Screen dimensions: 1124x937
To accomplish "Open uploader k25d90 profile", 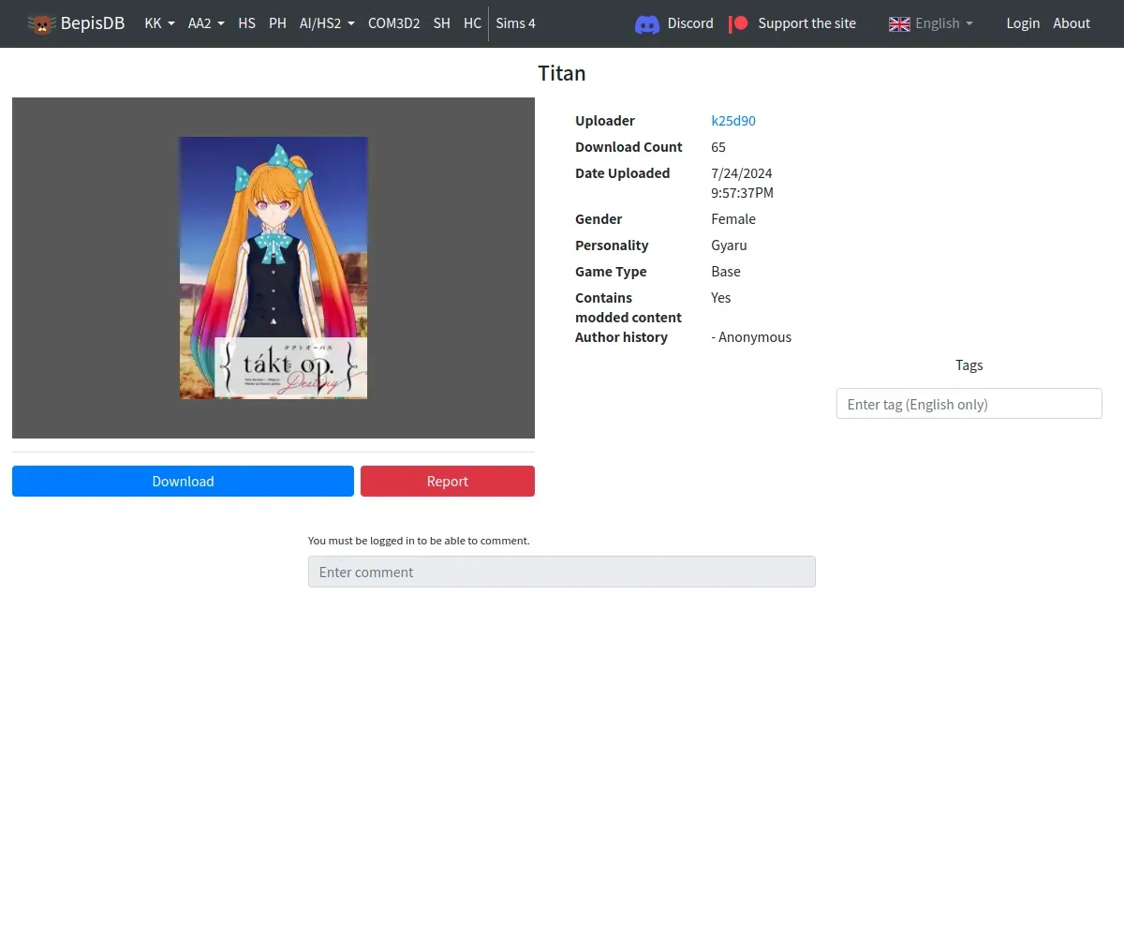I will 733,121.
